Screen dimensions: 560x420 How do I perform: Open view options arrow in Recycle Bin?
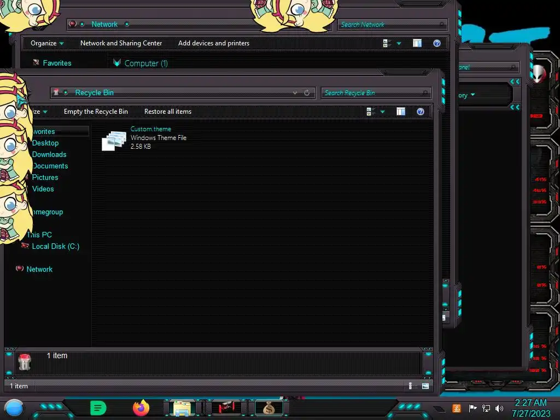pyautogui.click(x=382, y=112)
